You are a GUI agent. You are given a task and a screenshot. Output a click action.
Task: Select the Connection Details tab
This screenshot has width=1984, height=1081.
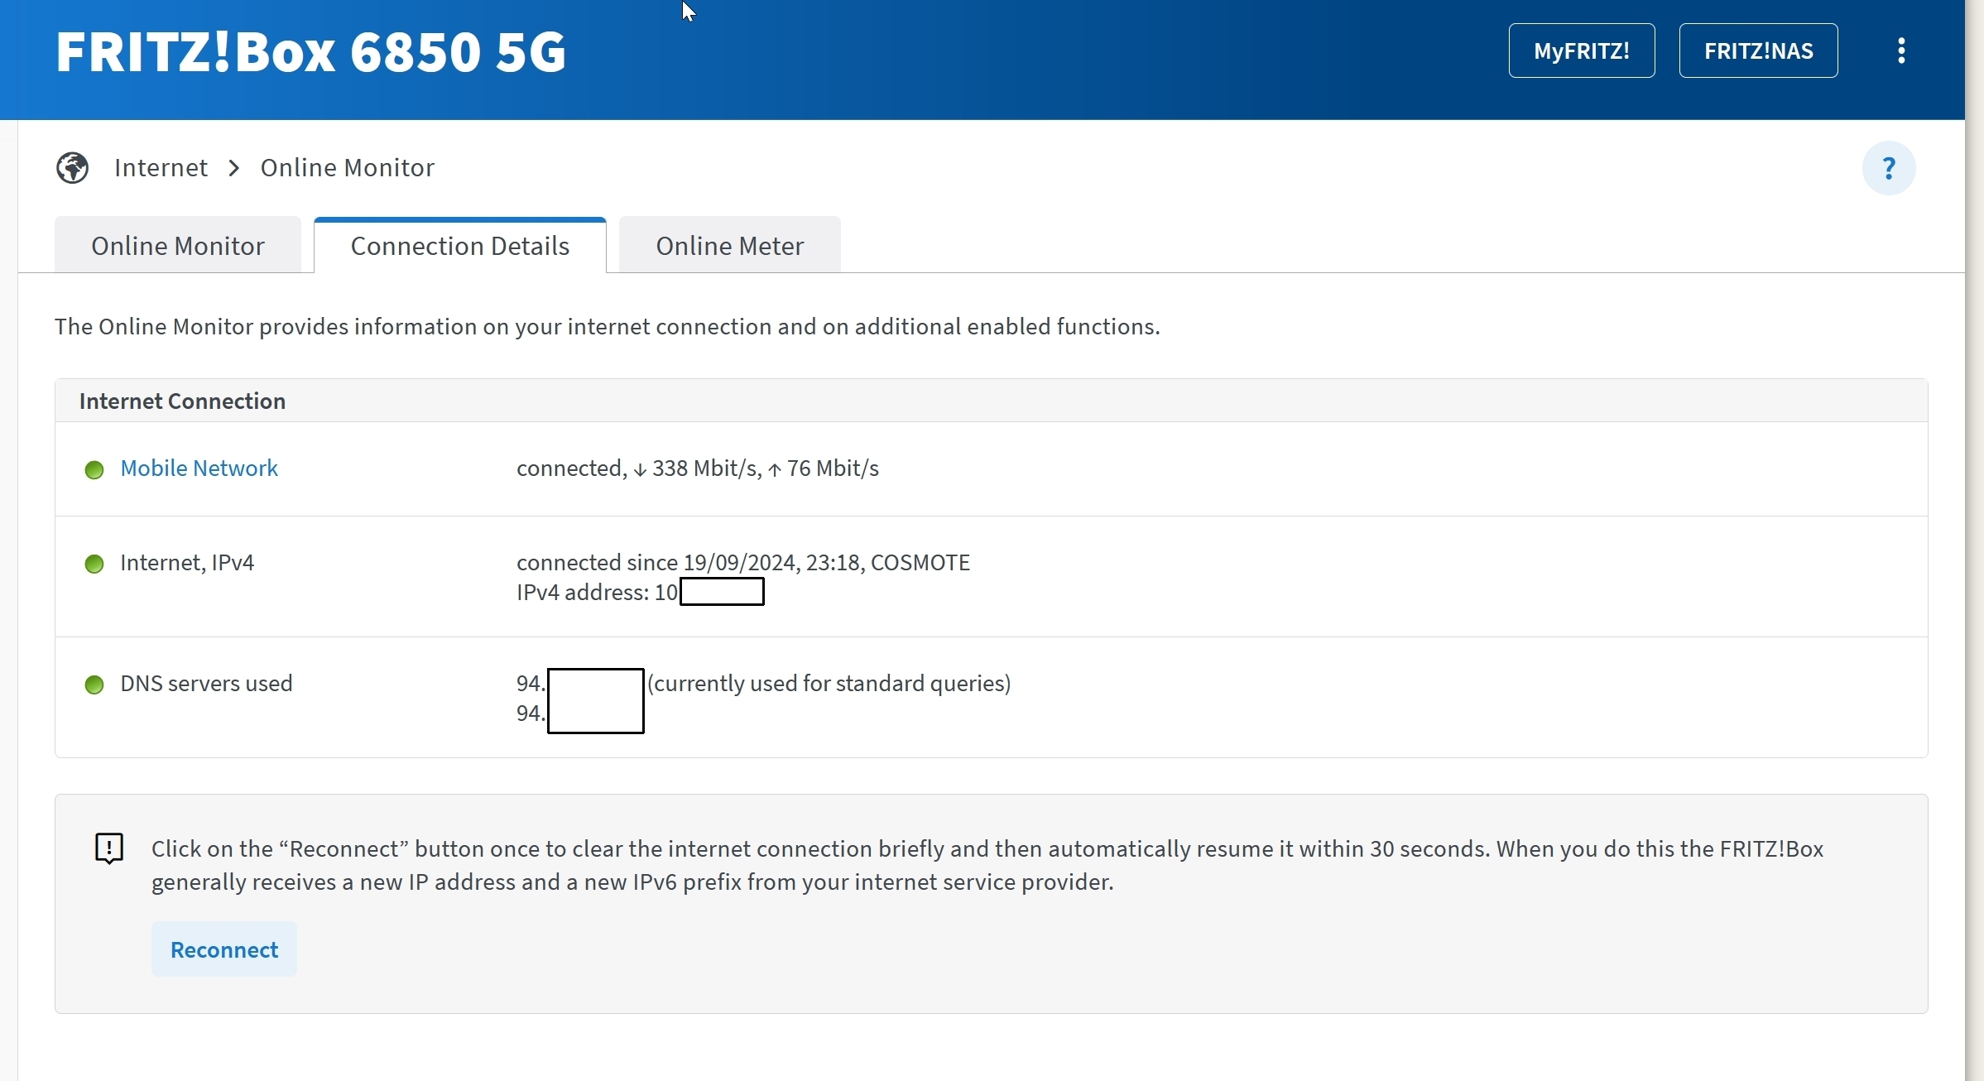click(x=460, y=245)
